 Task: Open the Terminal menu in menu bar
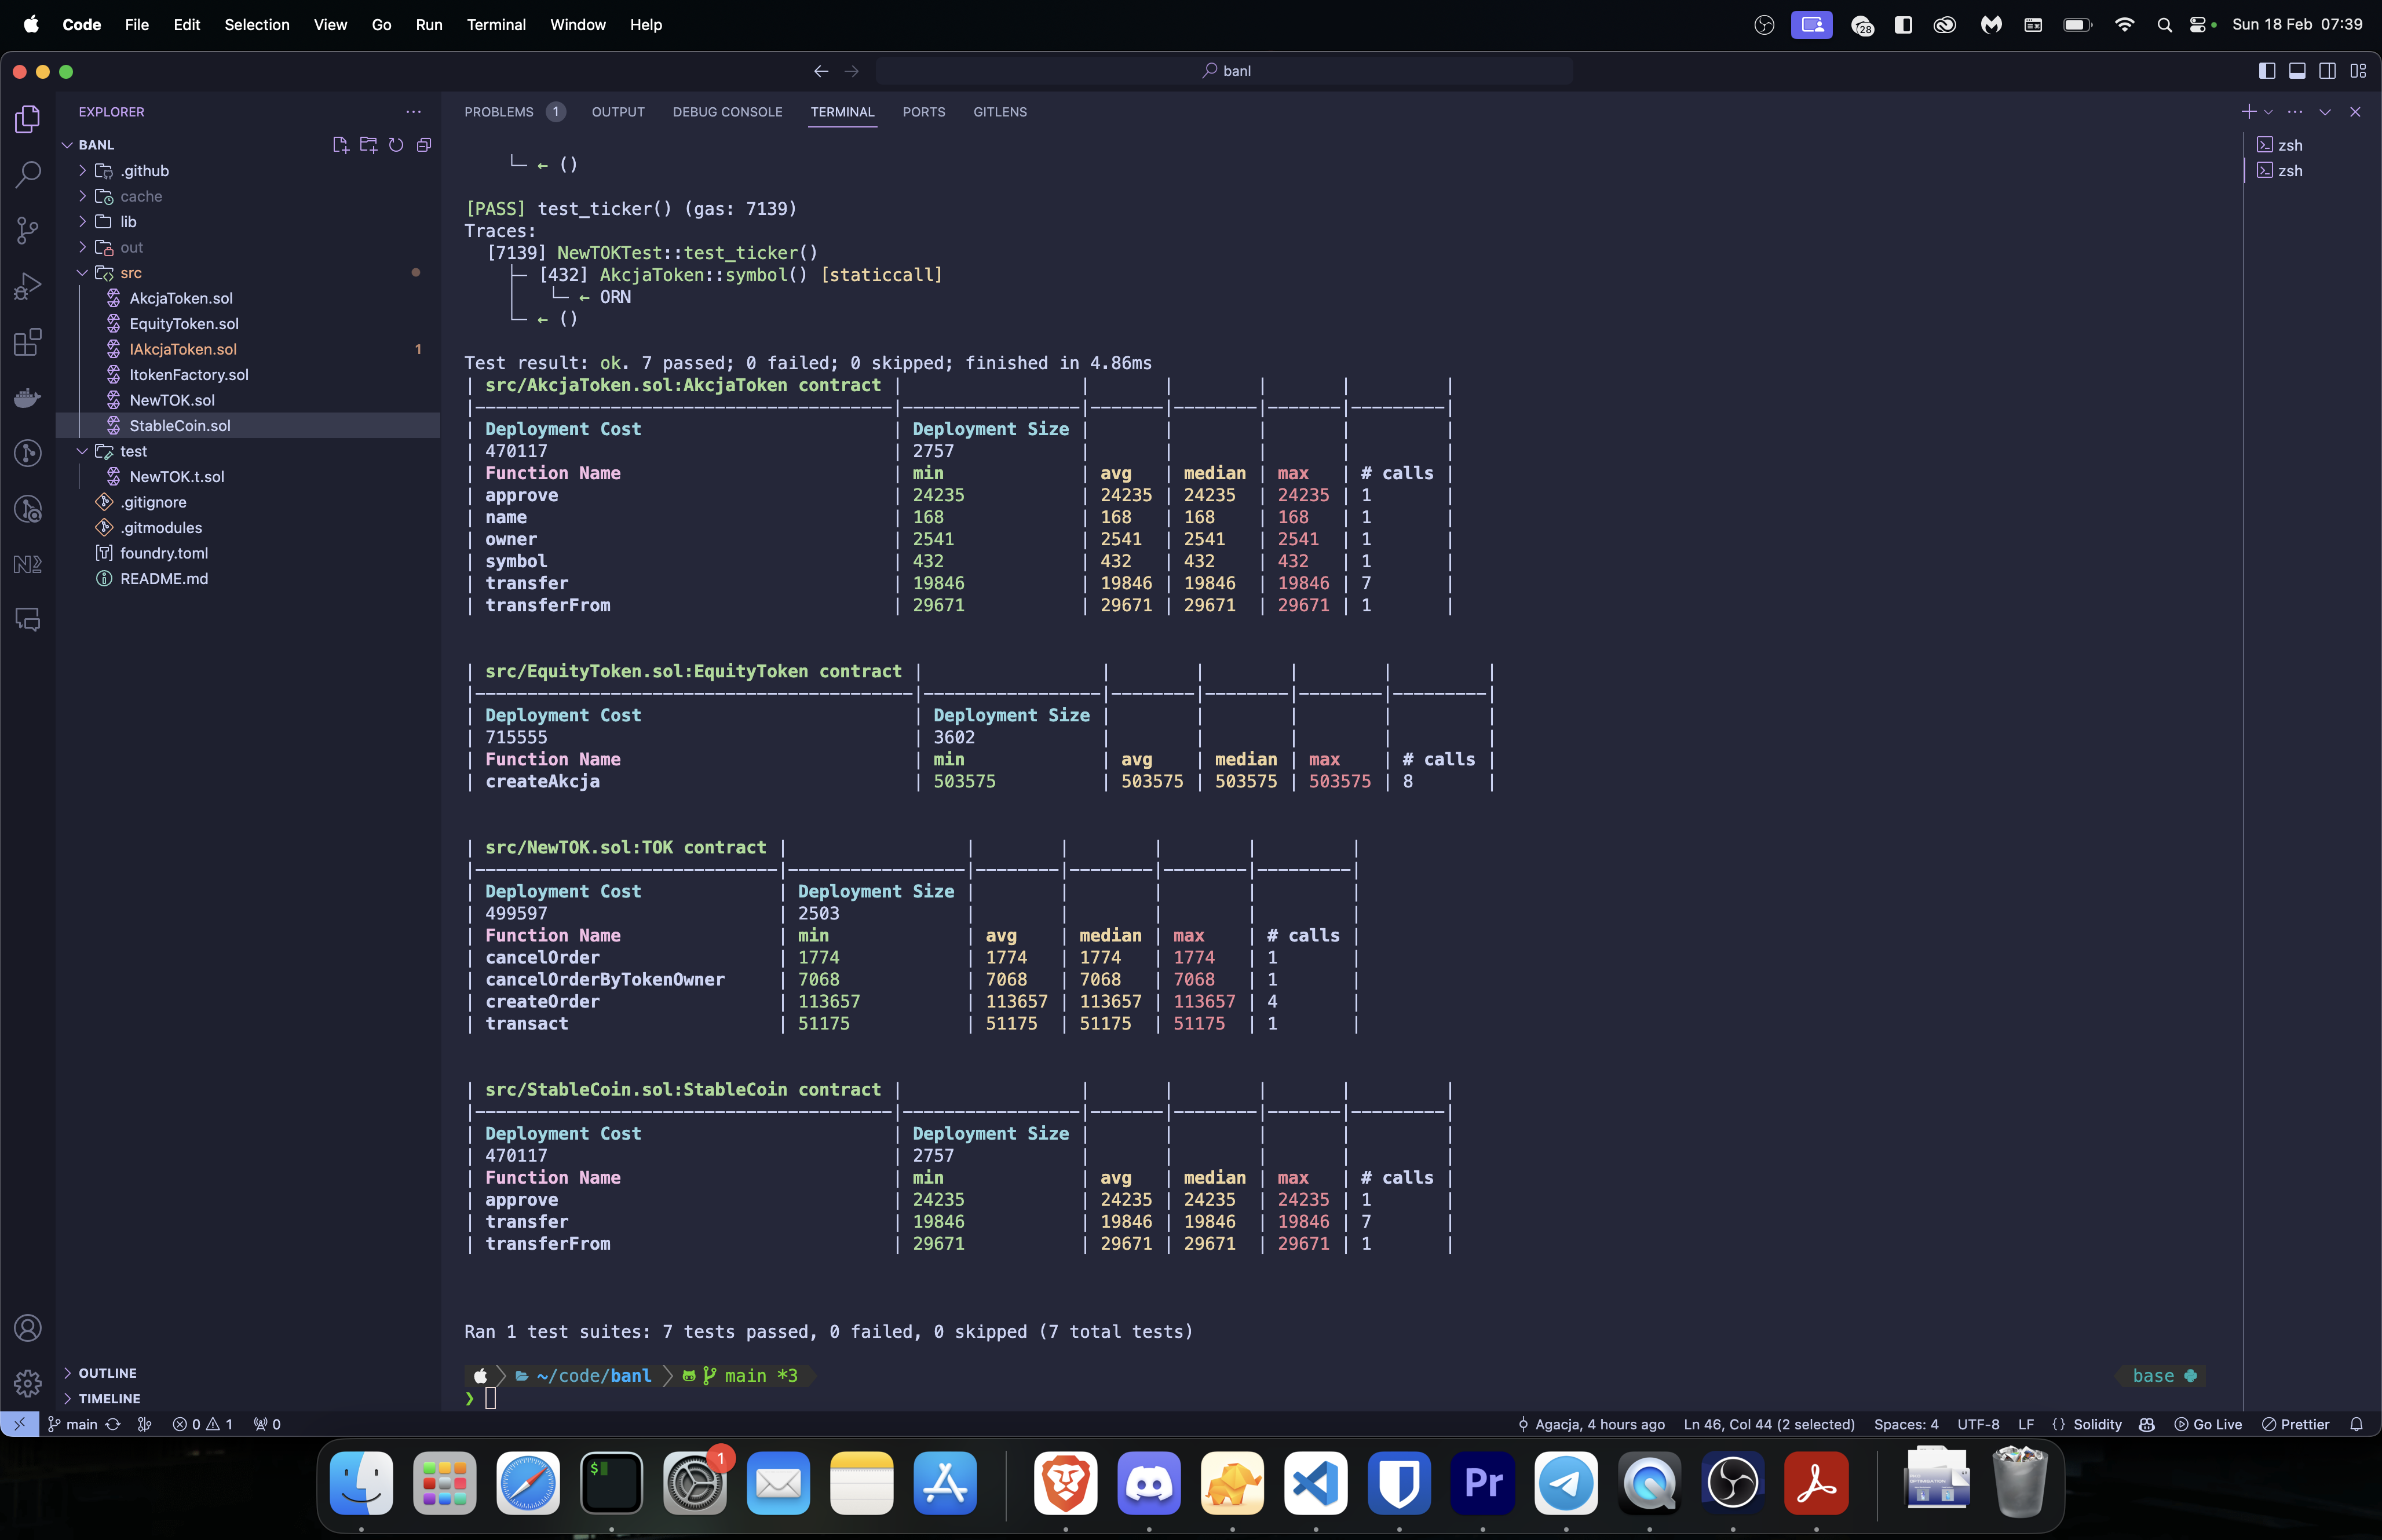(496, 24)
